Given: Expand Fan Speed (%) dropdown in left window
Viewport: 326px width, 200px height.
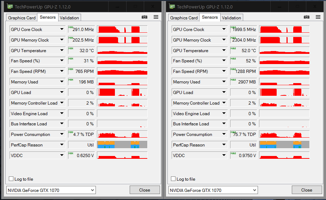Looking at the screenshot, I should [x=62, y=61].
